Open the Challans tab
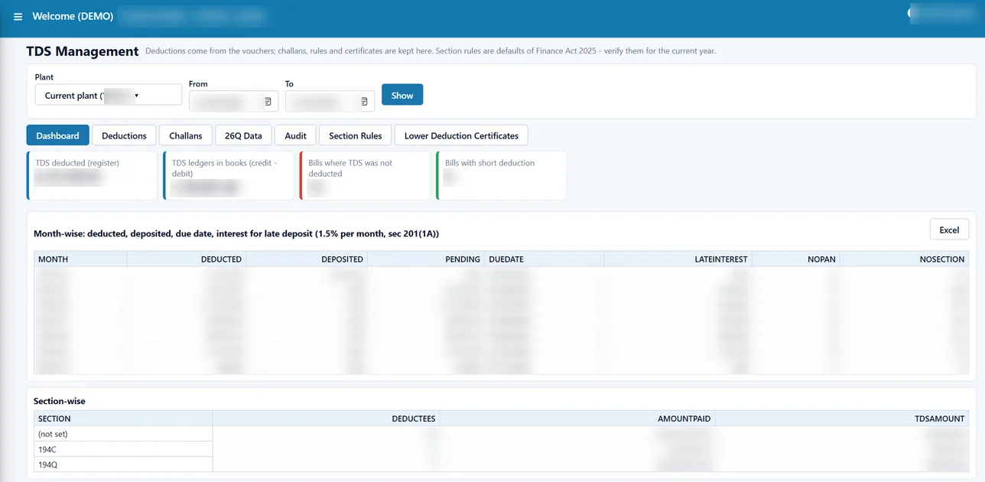 point(186,135)
